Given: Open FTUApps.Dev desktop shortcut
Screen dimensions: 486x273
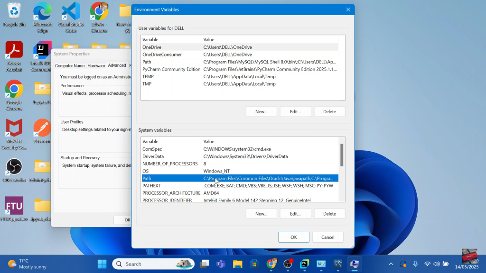Looking at the screenshot, I should click(14, 209).
